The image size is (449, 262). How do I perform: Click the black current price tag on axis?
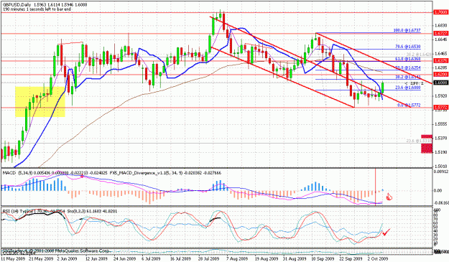coord(440,83)
